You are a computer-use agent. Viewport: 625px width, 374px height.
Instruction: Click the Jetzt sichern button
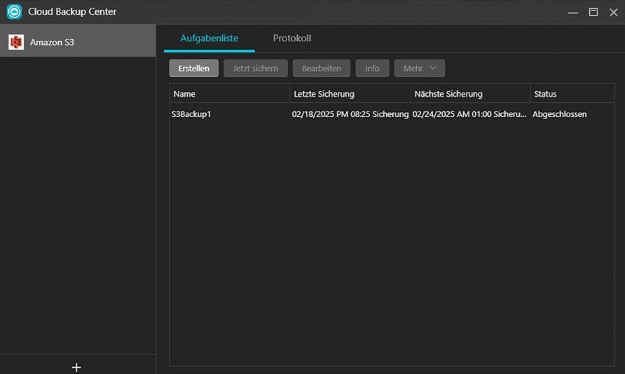[x=256, y=69]
